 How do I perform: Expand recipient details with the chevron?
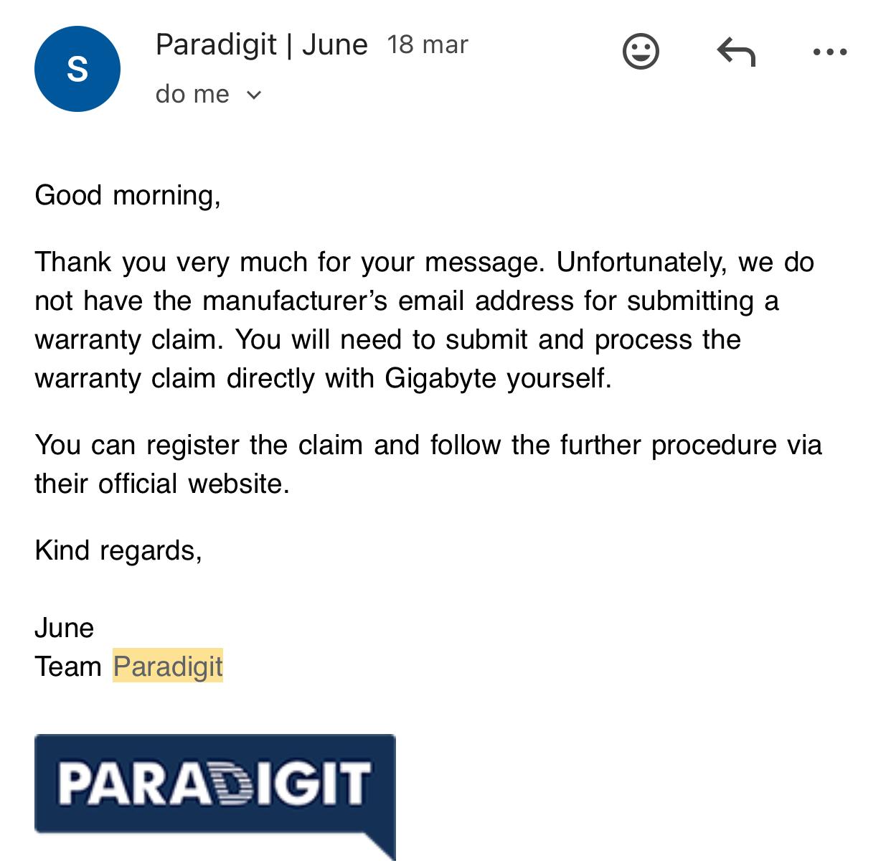click(254, 95)
